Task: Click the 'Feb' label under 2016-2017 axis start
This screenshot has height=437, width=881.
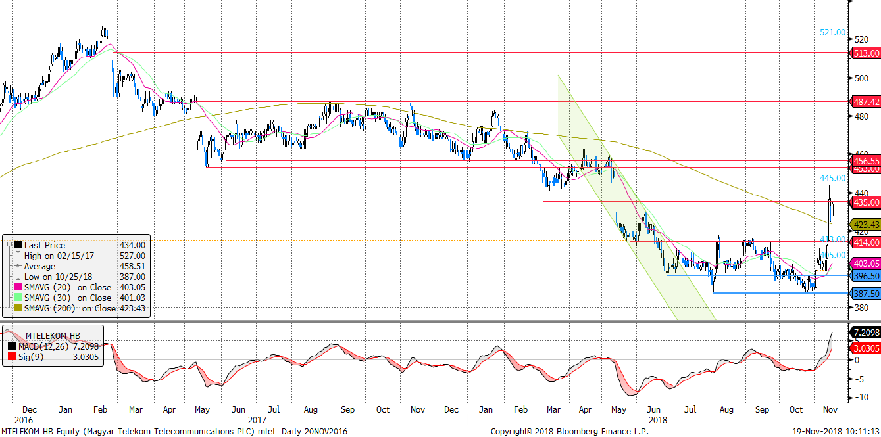Action: tap(100, 409)
